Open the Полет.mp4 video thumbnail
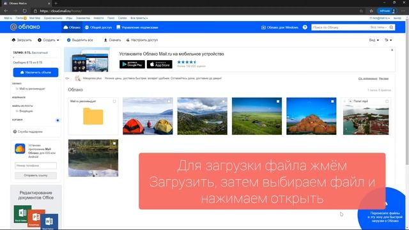The width and height of the screenshot is (409, 230). click(x=366, y=119)
